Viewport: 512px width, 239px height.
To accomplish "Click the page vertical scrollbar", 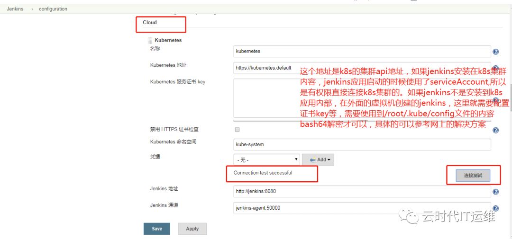I will (x=511, y=98).
